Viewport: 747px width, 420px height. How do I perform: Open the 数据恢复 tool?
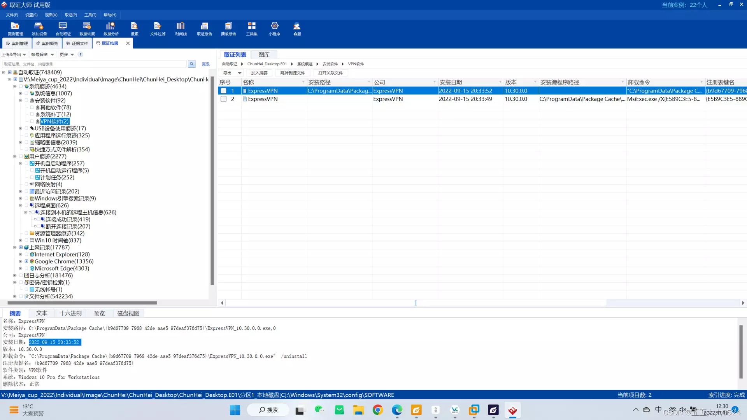[x=87, y=29]
